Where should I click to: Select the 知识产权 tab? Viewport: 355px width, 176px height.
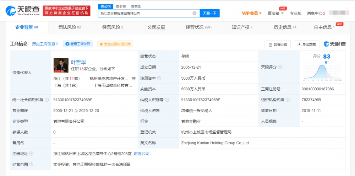pos(242,27)
